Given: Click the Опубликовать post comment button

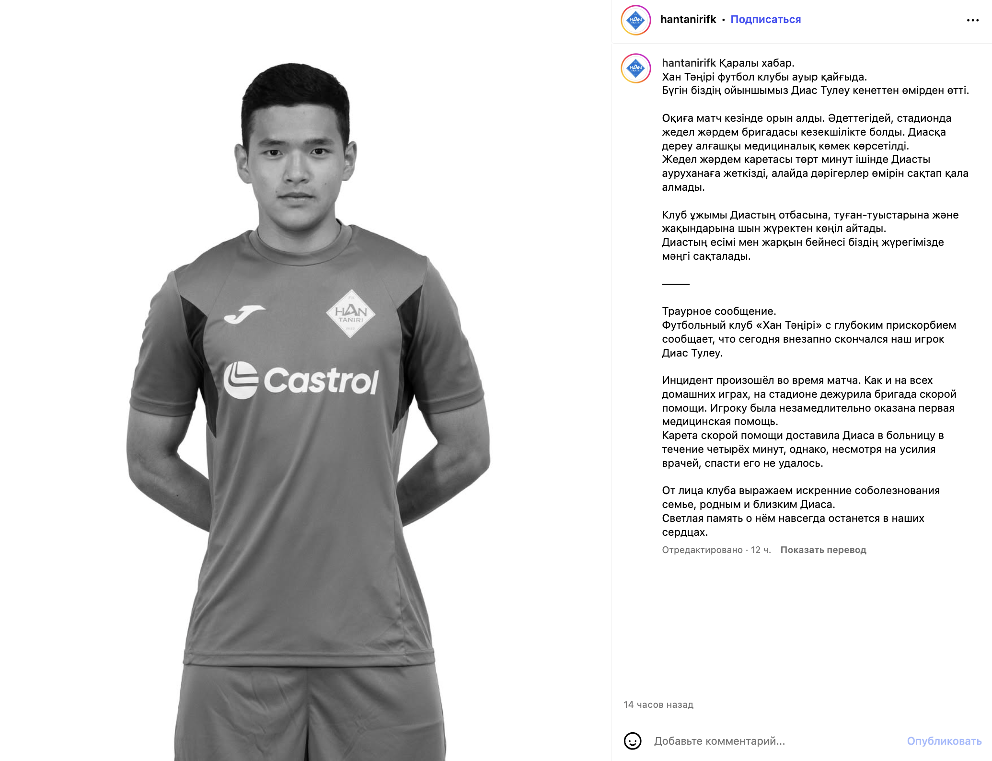Looking at the screenshot, I should point(944,741).
